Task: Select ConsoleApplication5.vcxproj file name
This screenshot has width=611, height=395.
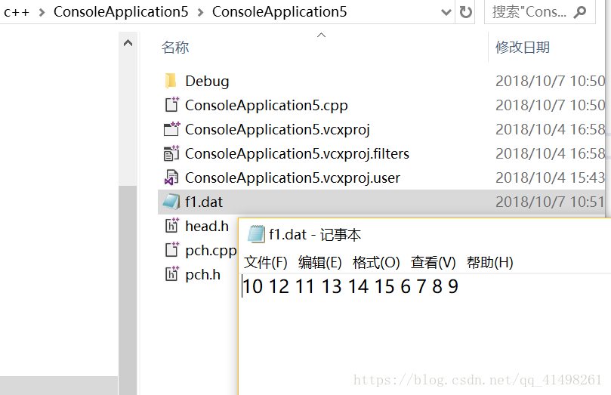Action: 277,129
